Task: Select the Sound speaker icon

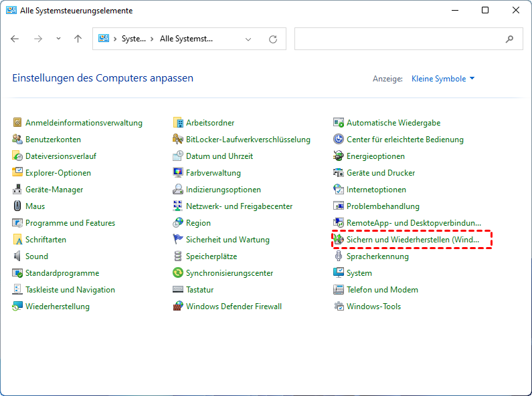Action: click(x=18, y=256)
